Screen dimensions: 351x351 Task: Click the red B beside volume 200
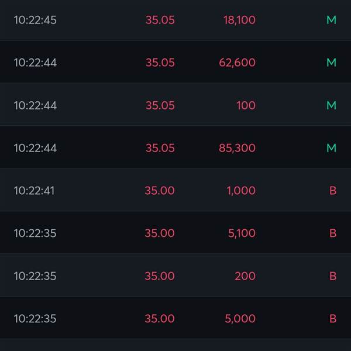point(333,276)
